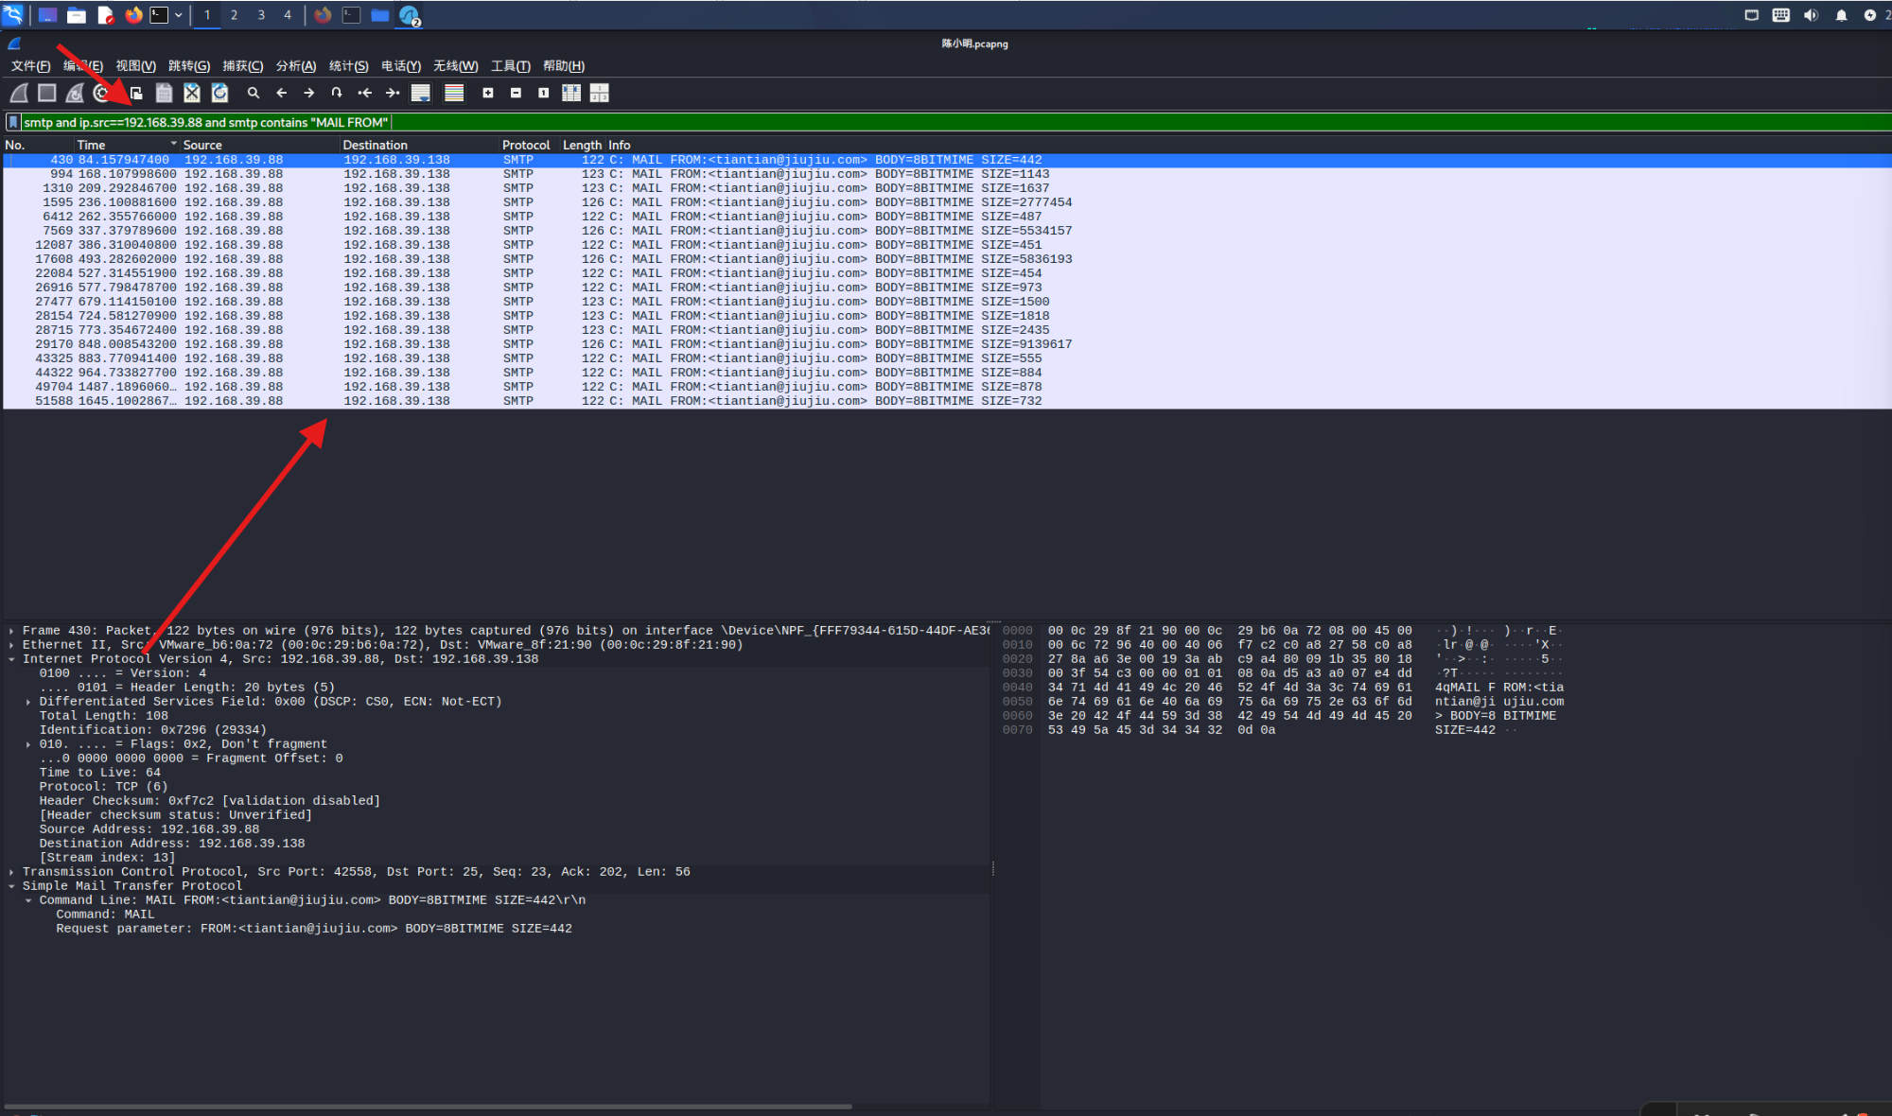1892x1116 pixels.
Task: Click the horizontal scrollbar under packet details
Action: (x=428, y=1106)
